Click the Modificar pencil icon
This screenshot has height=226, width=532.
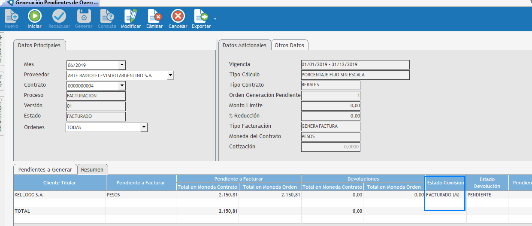[x=131, y=17]
